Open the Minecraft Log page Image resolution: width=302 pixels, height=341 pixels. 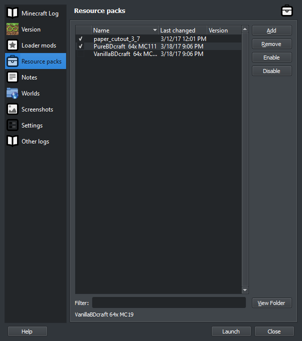tap(36, 13)
